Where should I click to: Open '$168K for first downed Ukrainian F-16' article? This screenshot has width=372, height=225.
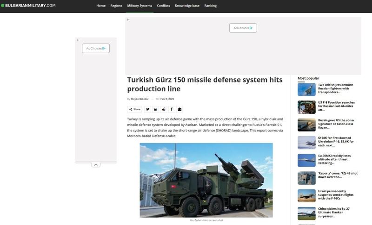click(336, 142)
